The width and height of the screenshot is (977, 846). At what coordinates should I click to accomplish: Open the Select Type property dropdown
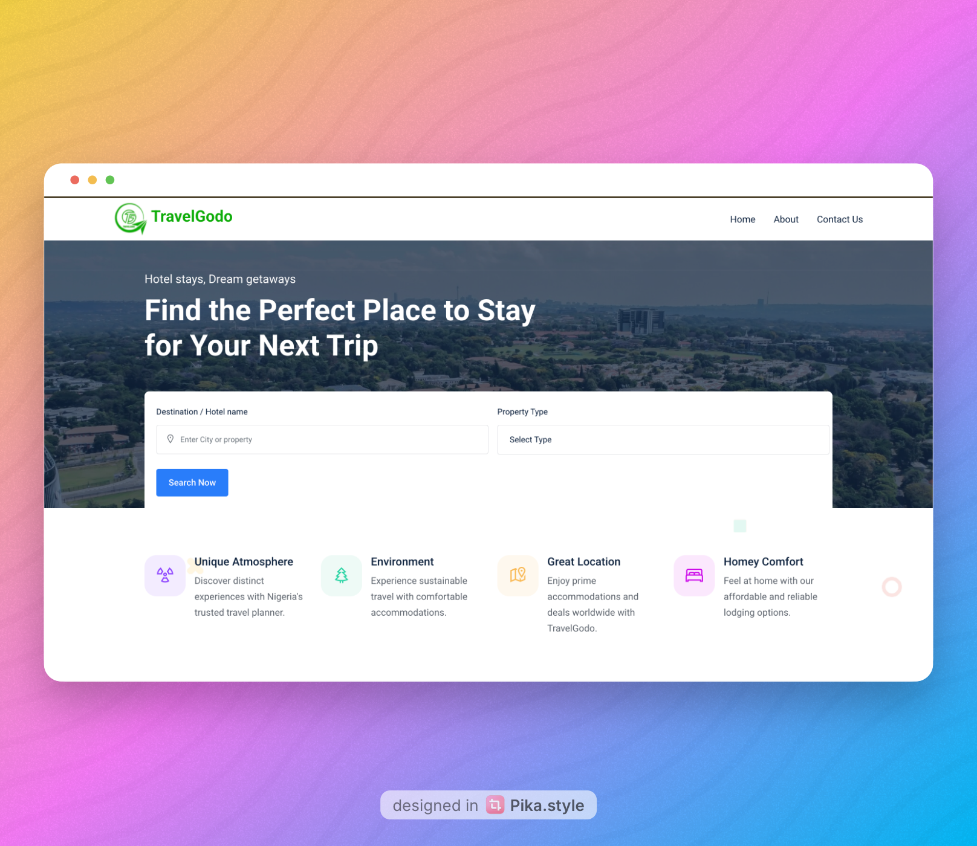click(x=663, y=440)
